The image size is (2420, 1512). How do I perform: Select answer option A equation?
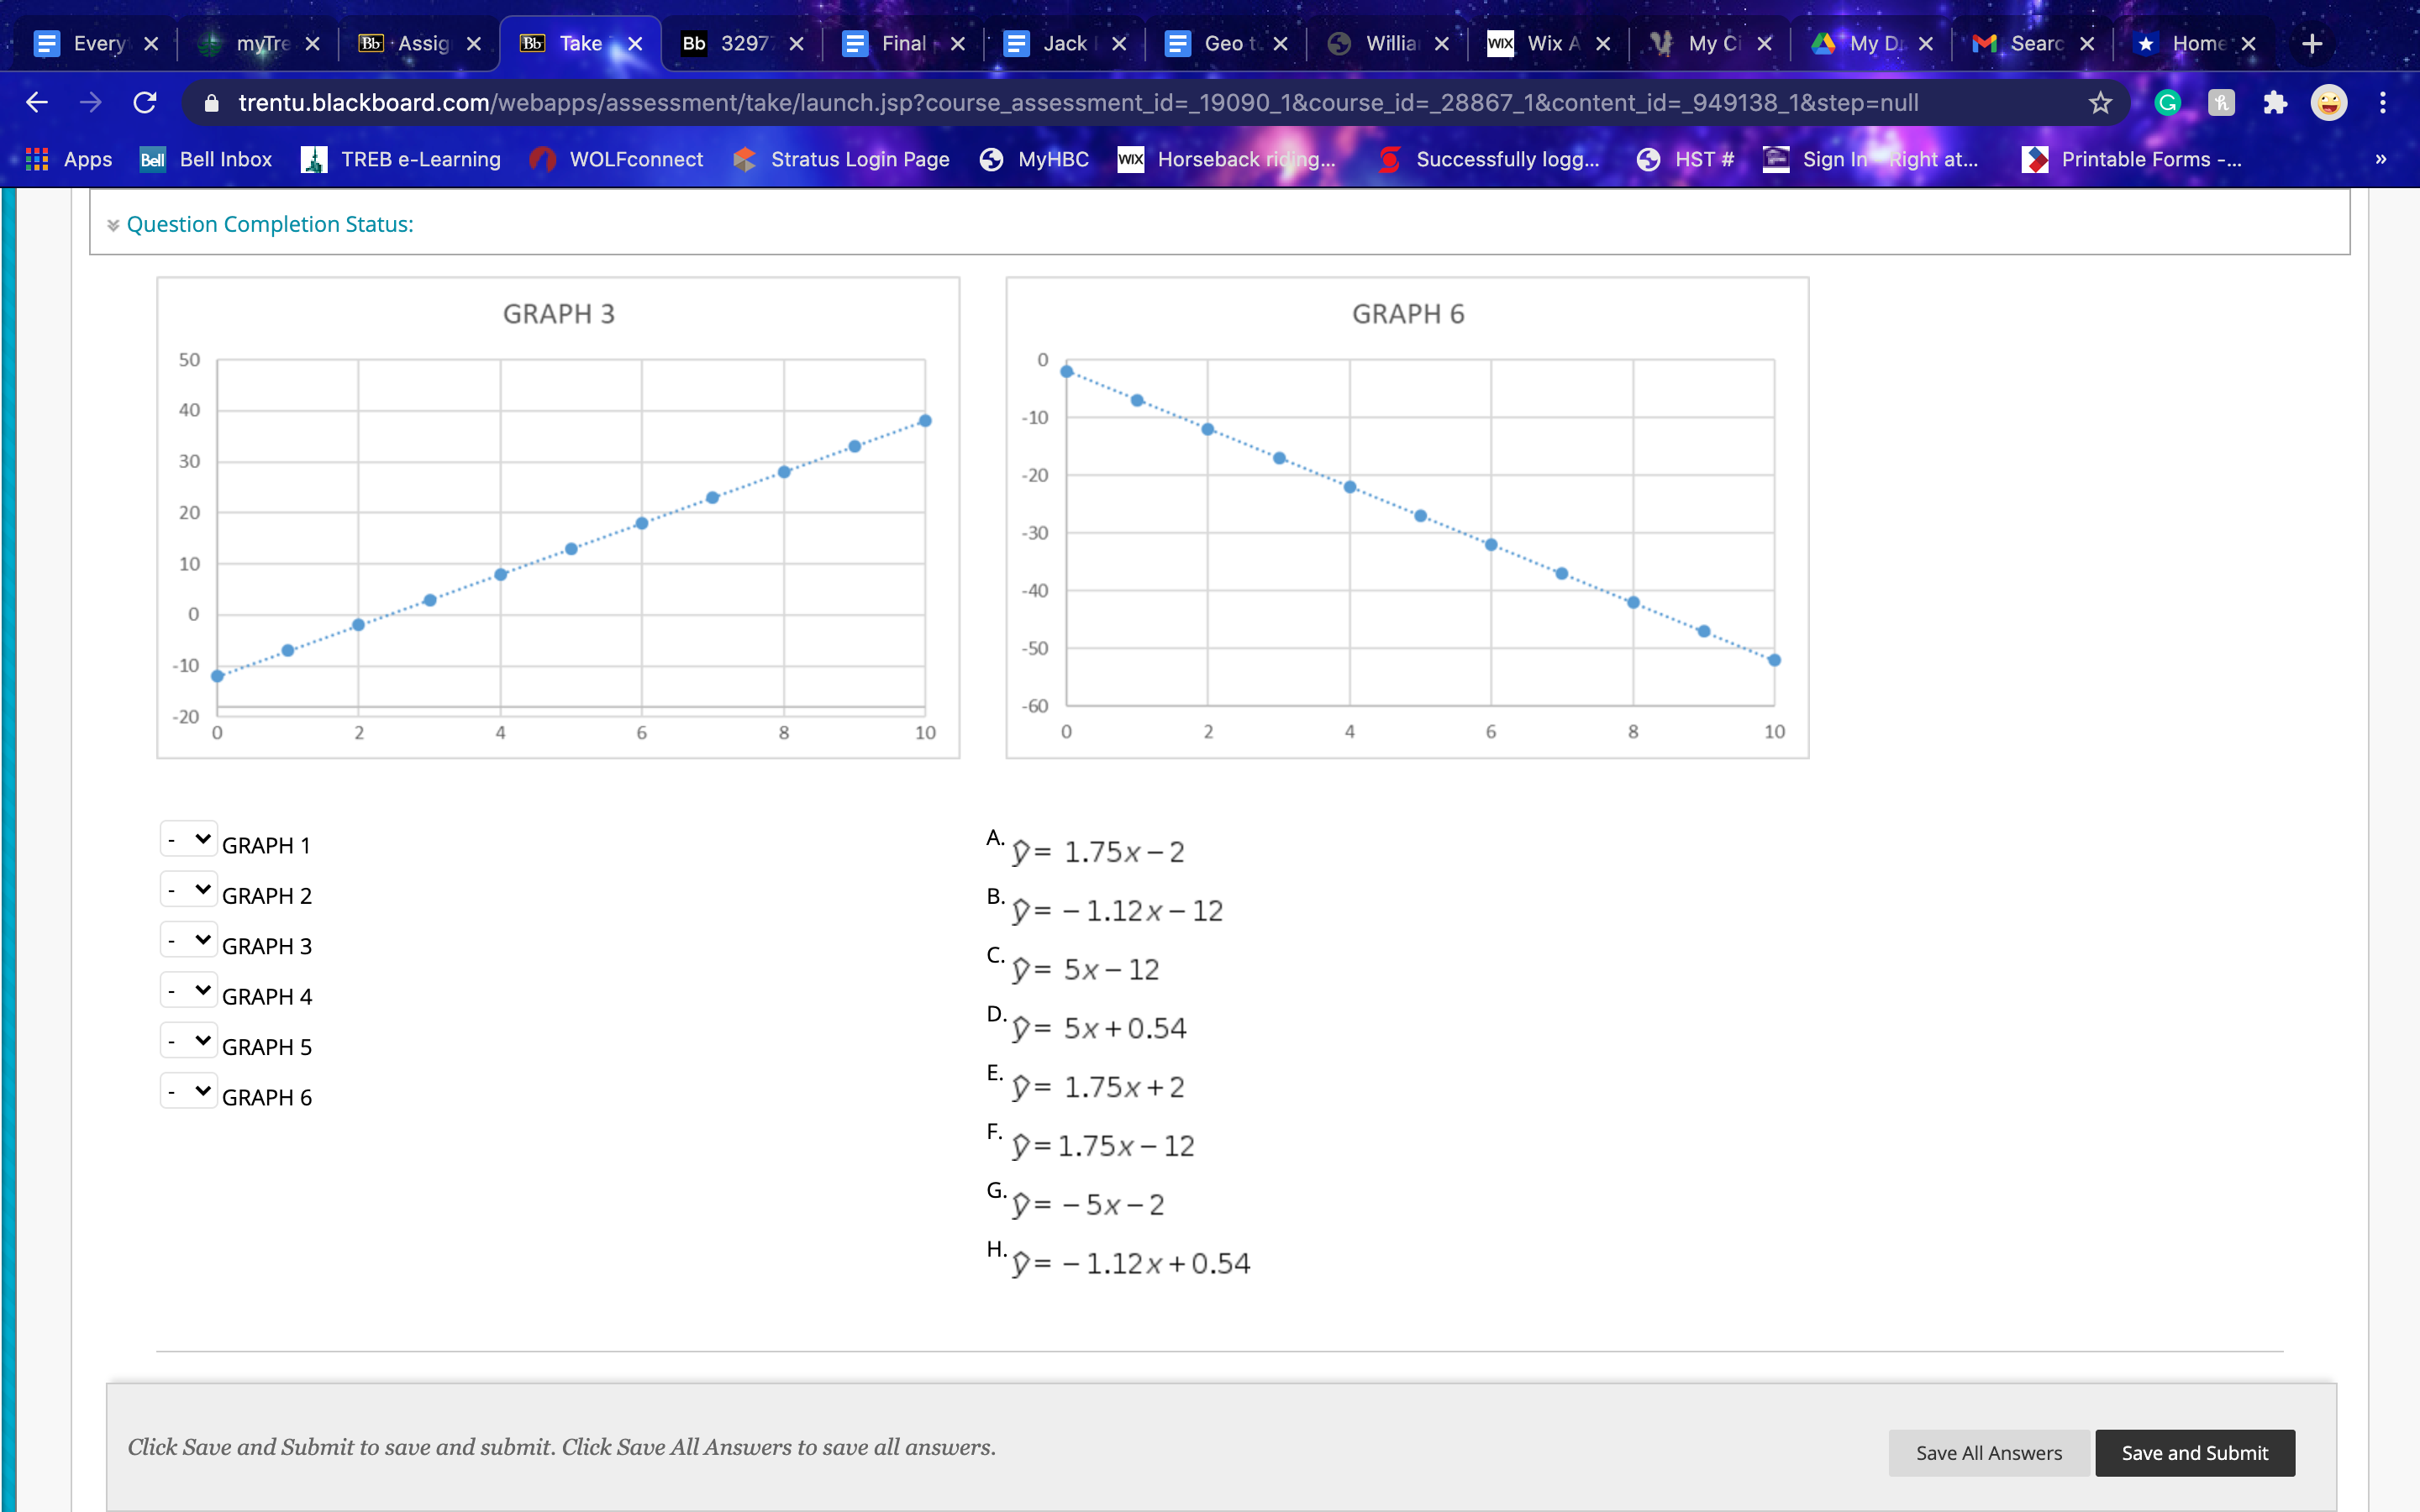(1099, 850)
